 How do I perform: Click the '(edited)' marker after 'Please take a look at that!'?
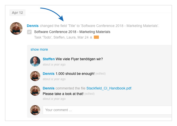(x=90, y=94)
